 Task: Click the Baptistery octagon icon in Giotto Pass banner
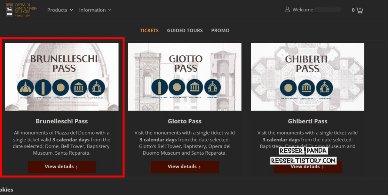click(177, 87)
